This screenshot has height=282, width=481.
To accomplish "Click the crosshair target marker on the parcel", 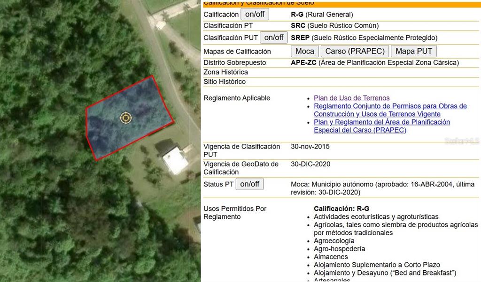I will click(x=125, y=118).
